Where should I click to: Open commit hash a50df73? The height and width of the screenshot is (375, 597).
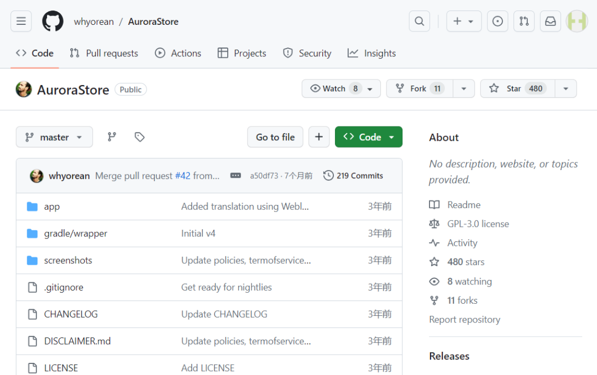tap(264, 176)
